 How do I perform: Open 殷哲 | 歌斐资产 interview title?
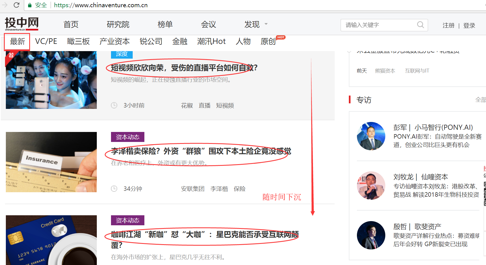tap(417, 226)
